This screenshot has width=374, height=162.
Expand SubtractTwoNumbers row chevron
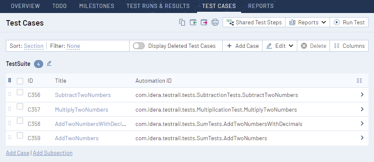click(x=362, y=95)
